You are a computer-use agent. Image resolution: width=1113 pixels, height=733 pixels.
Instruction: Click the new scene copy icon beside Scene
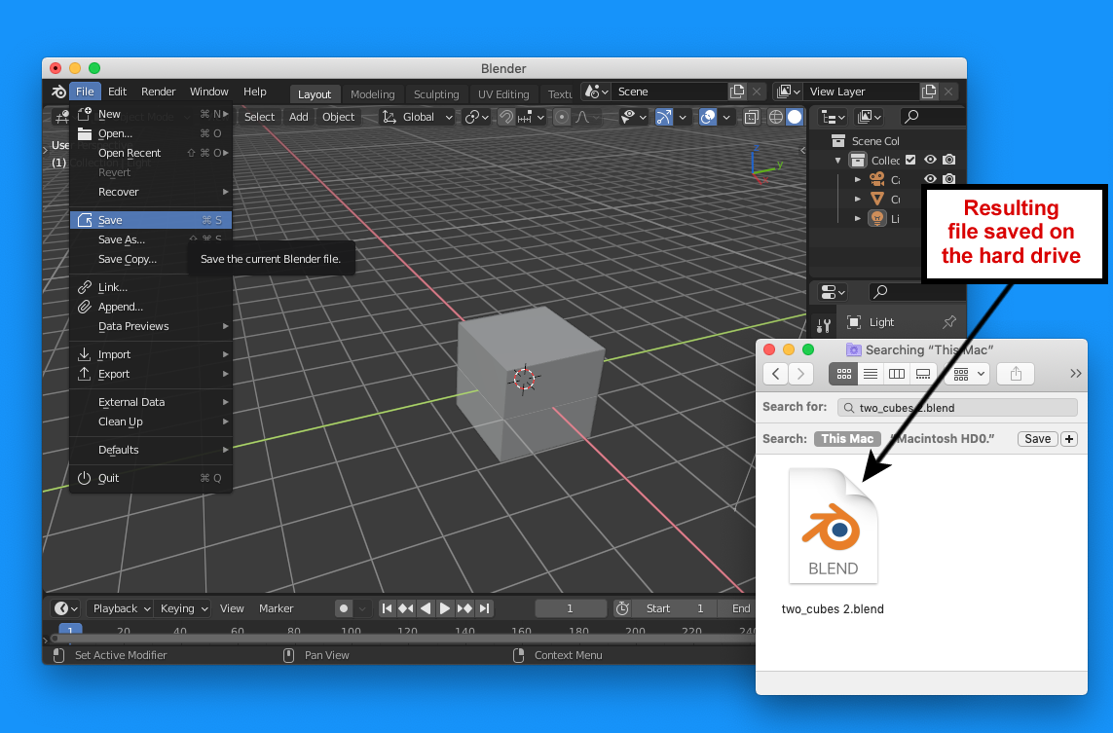(737, 92)
